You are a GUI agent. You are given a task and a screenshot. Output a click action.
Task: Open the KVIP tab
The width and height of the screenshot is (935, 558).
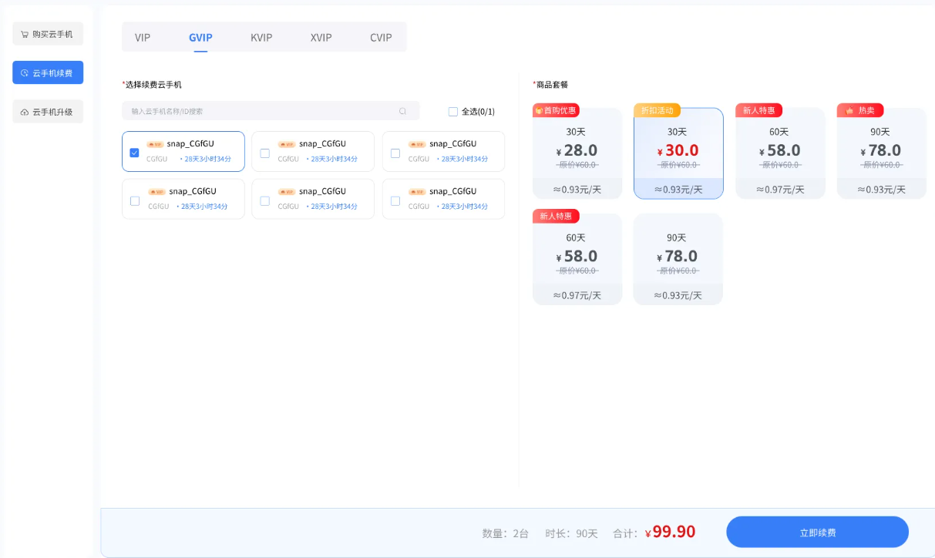pyautogui.click(x=261, y=37)
